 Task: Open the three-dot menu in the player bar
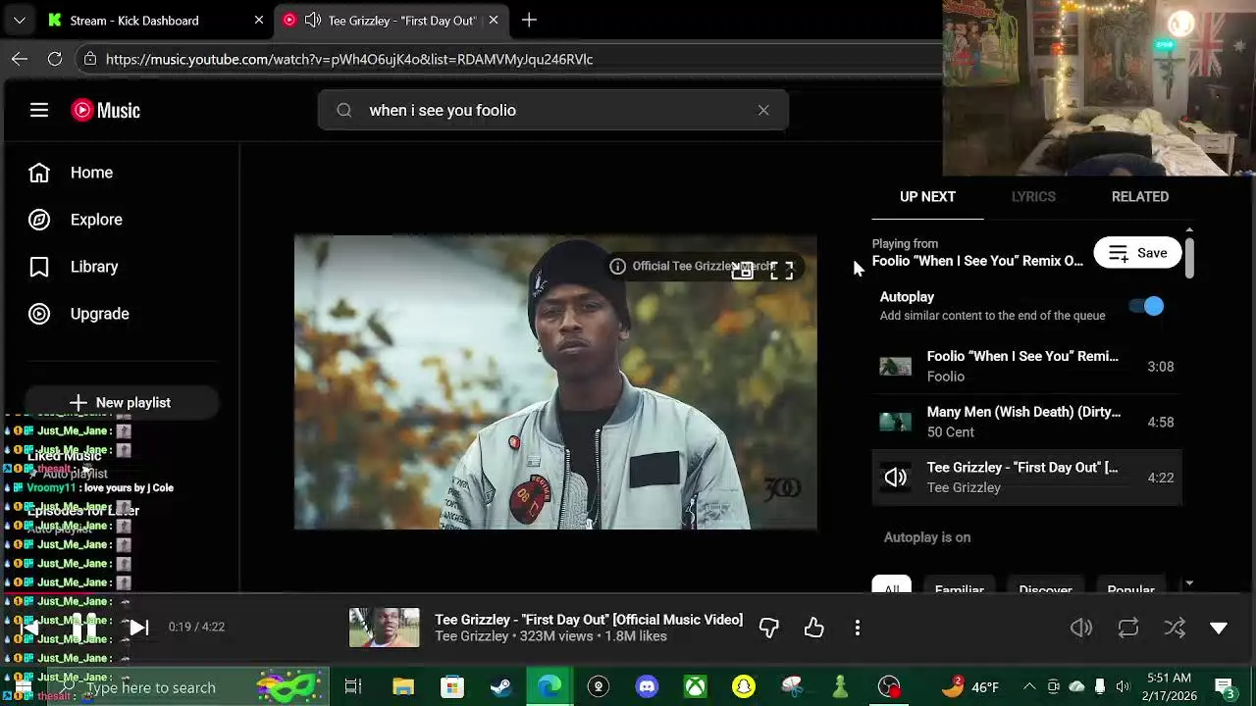click(858, 628)
